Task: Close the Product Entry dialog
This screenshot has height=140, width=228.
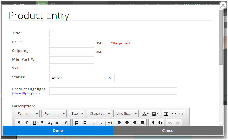Action: (223, 5)
